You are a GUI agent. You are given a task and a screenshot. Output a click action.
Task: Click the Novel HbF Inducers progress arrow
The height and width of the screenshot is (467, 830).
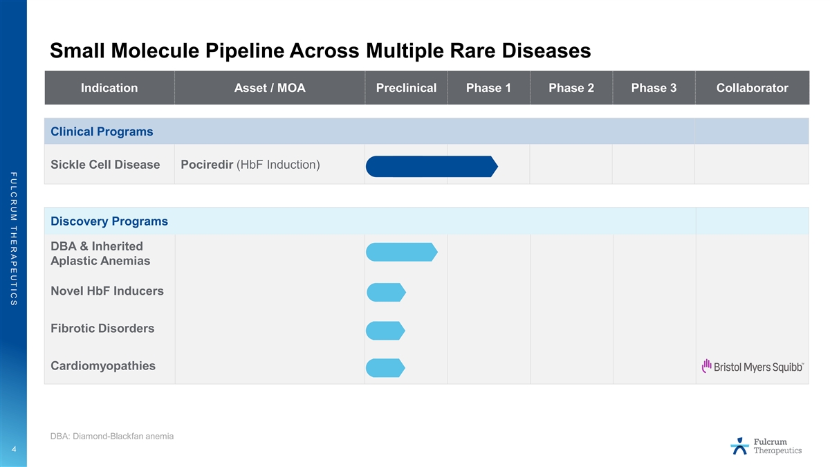click(x=386, y=293)
